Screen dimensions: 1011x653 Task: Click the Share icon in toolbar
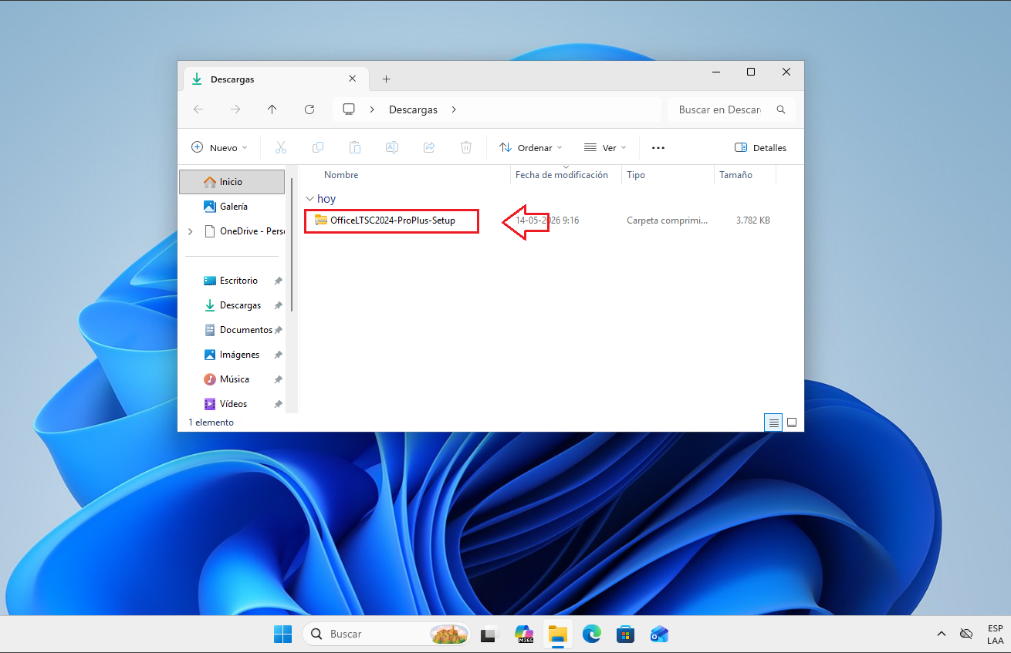point(429,147)
